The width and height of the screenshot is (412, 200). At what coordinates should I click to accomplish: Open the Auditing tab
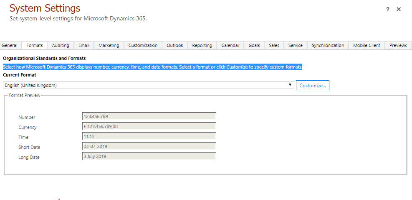point(61,45)
